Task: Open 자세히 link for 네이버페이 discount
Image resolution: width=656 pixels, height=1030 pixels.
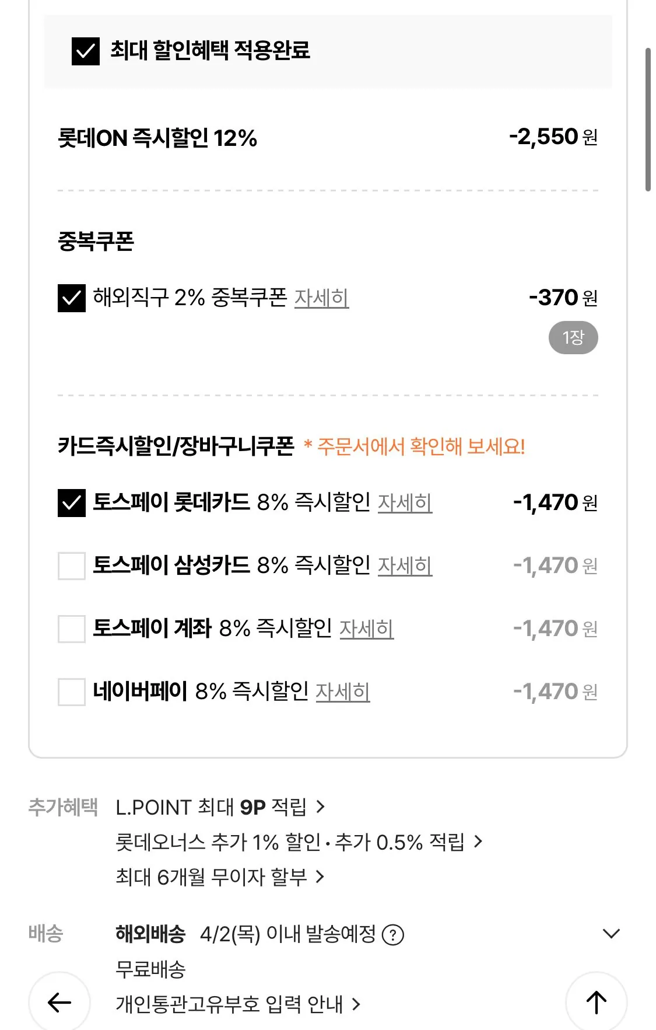Action: [x=343, y=692]
